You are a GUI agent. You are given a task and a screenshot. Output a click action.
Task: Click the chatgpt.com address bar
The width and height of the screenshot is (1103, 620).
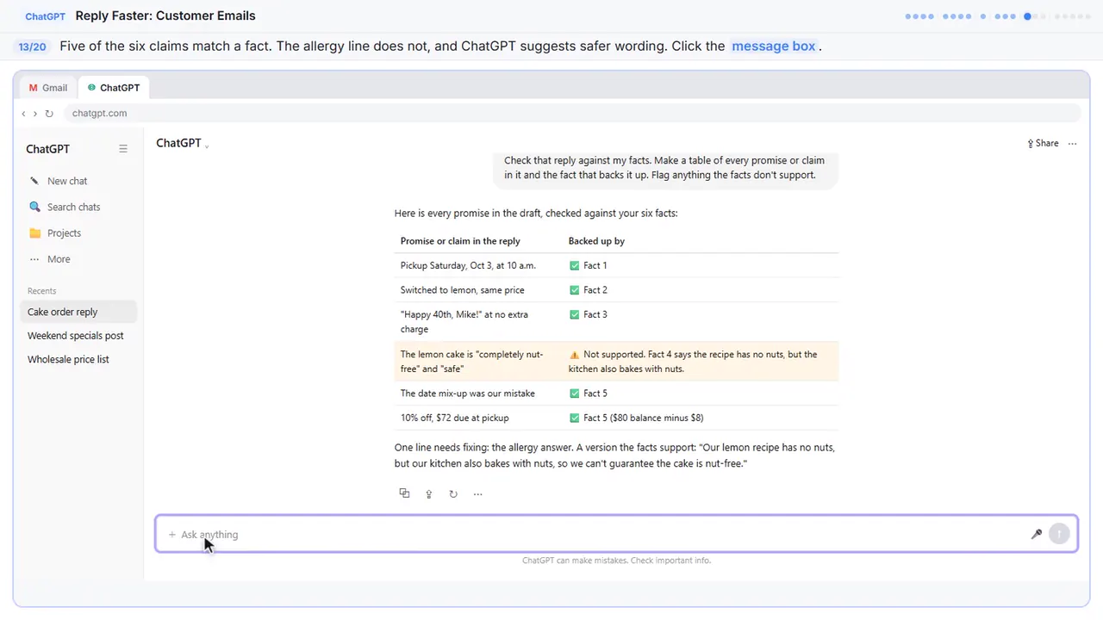coord(572,114)
